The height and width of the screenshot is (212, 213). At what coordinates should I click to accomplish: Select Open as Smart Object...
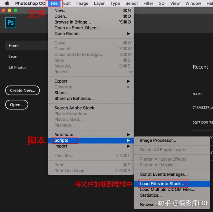[x=91, y=28]
